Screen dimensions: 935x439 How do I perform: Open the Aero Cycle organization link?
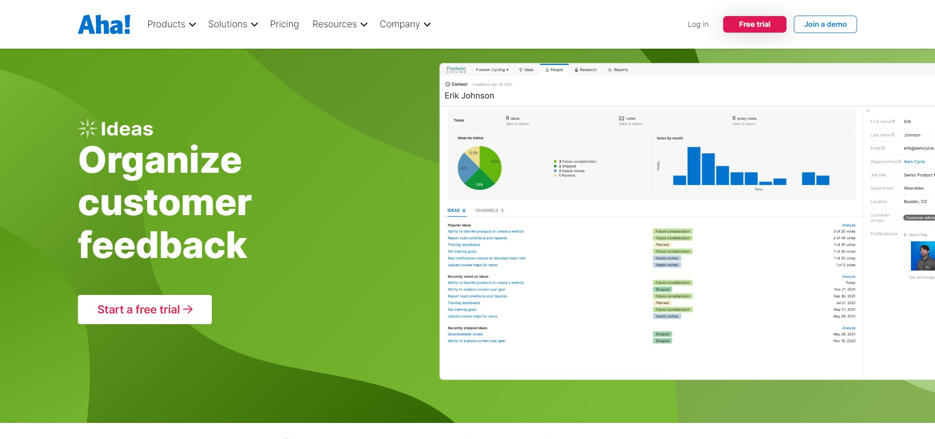[914, 162]
